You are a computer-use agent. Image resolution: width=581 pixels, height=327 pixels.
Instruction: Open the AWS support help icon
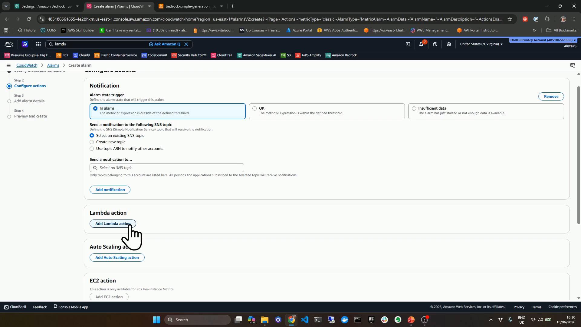coord(435,44)
